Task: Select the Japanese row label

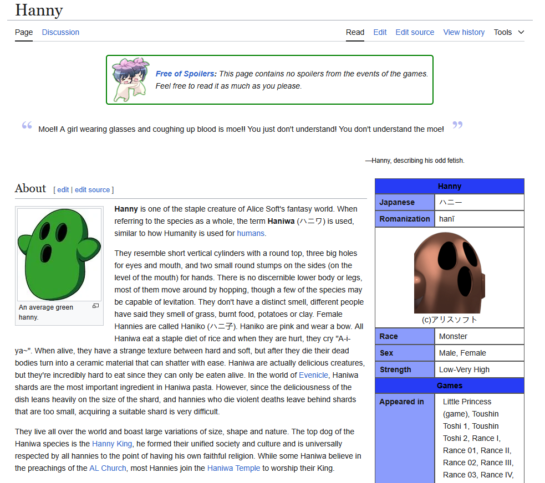Action: pos(405,202)
